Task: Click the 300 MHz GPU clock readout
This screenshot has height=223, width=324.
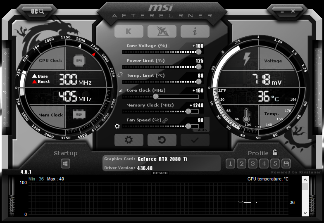Action: (x=75, y=79)
